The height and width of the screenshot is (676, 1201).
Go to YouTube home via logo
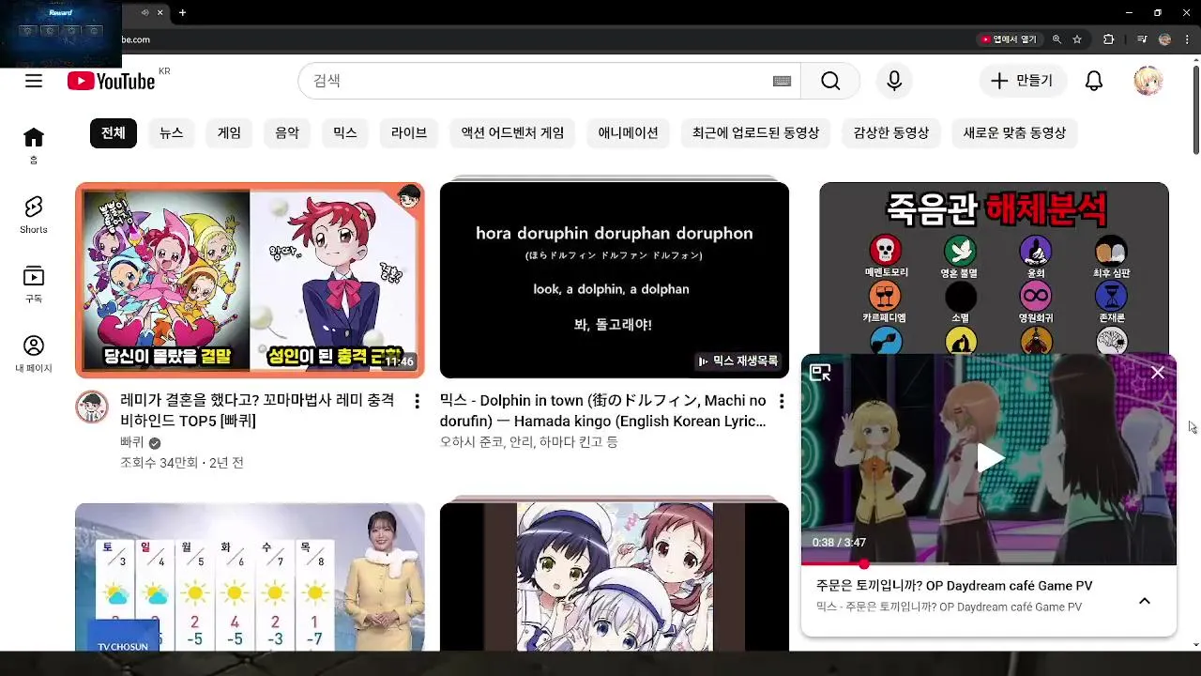(x=111, y=82)
